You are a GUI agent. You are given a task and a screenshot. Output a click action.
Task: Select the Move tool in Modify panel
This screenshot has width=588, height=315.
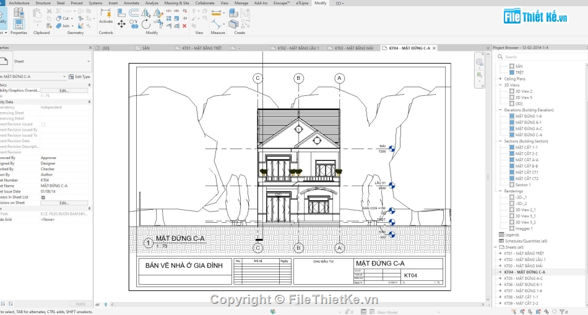(x=121, y=24)
